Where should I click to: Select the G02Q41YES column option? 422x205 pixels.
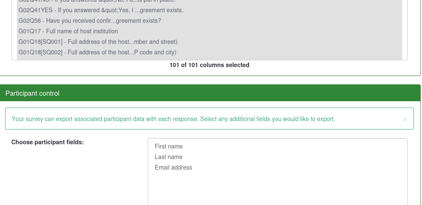click(x=101, y=10)
